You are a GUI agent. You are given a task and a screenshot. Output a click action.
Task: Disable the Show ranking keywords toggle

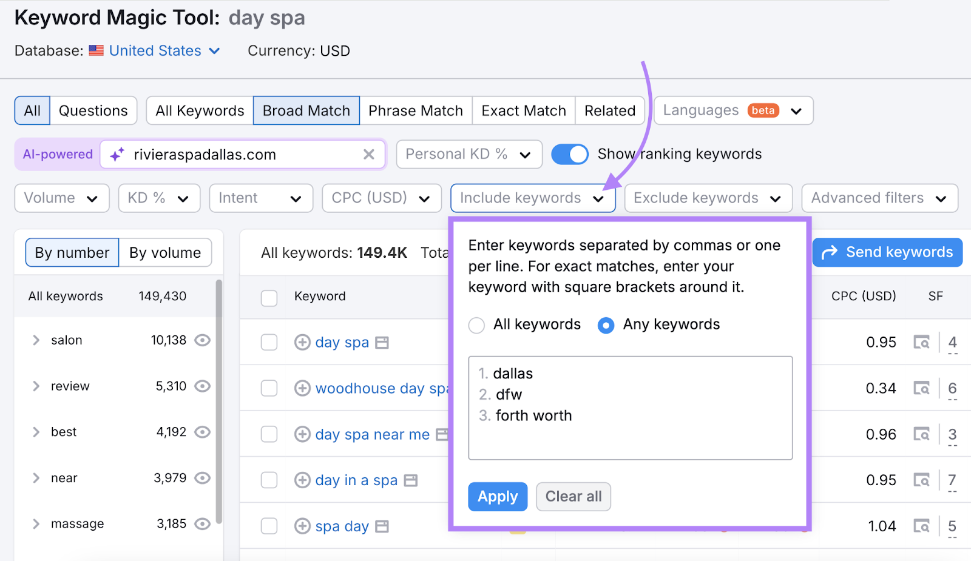569,154
